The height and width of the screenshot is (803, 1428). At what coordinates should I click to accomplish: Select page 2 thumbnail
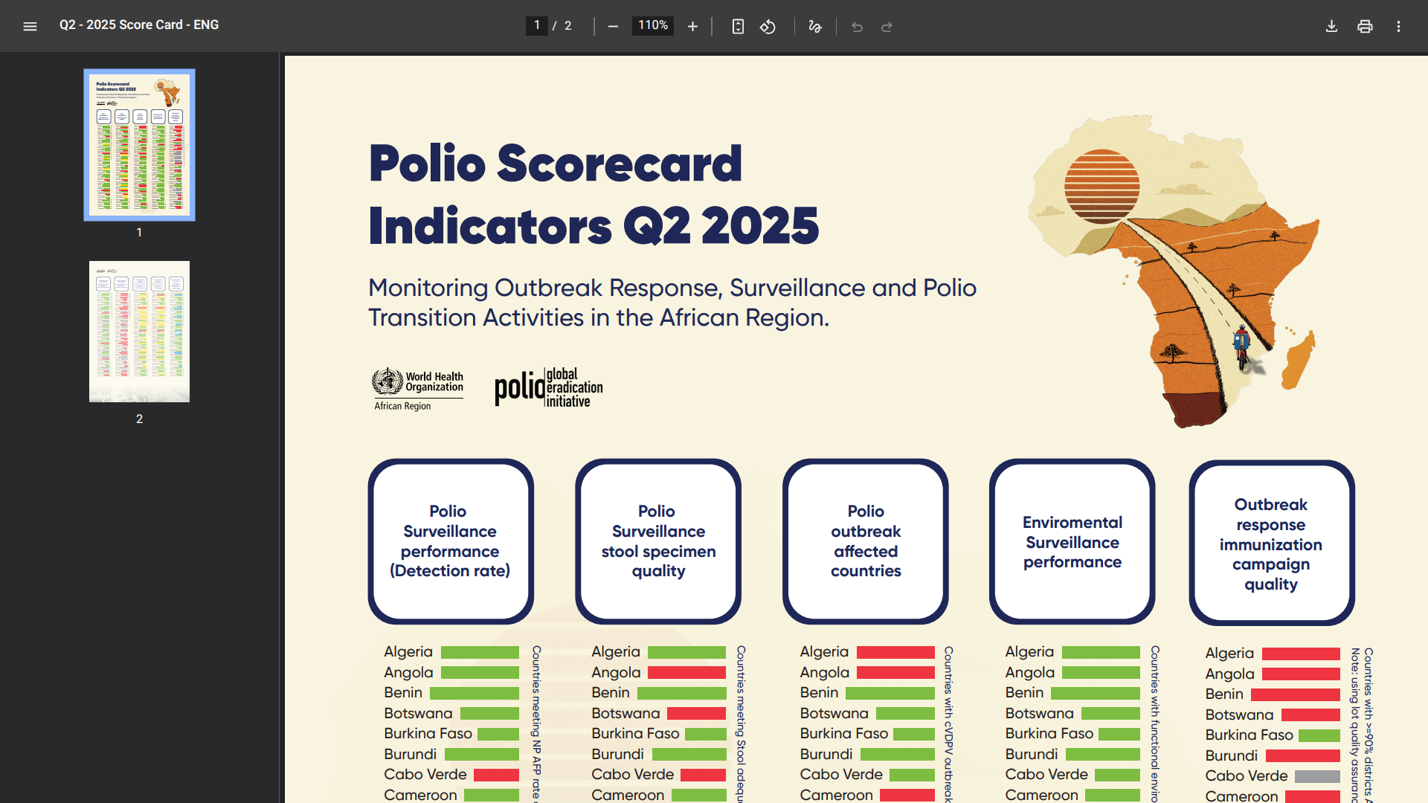[x=139, y=332]
